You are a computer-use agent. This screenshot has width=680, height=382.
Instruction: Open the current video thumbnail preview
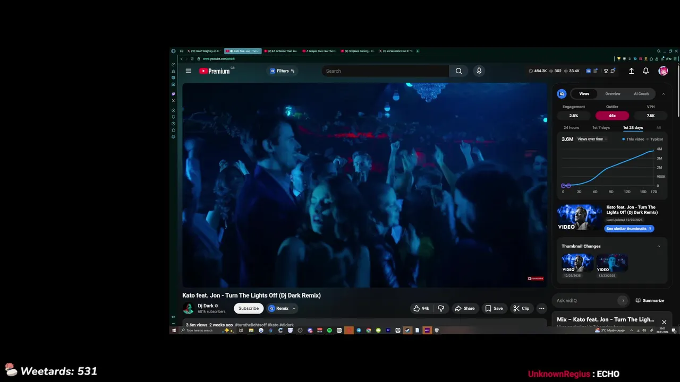click(580, 218)
